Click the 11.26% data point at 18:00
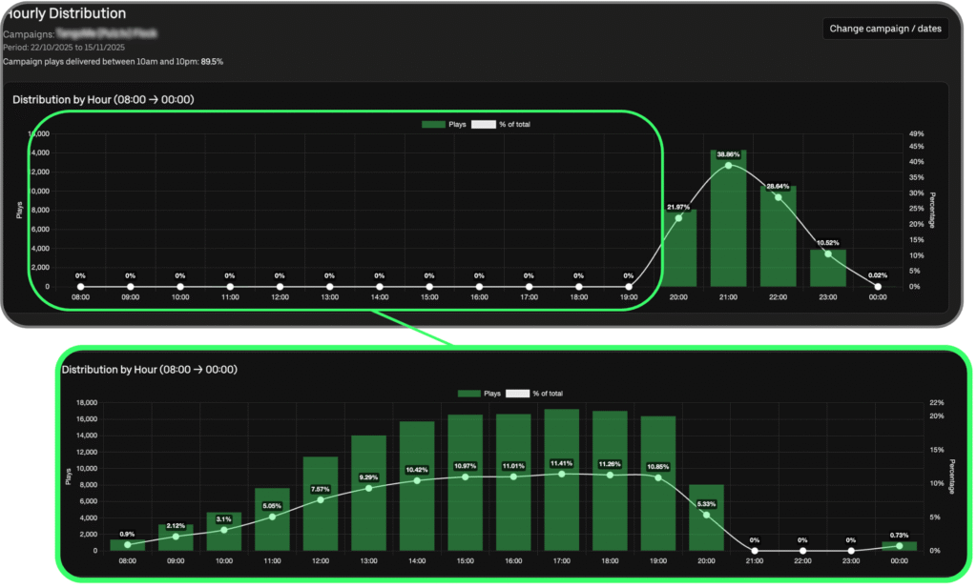 610,475
